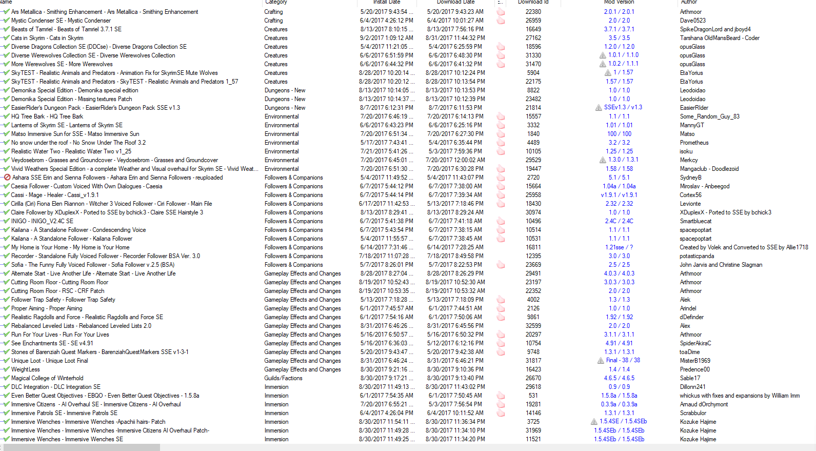816x451 pixels.
Task: Click version warning icon on More Werewolves SE row
Action: click(603, 64)
